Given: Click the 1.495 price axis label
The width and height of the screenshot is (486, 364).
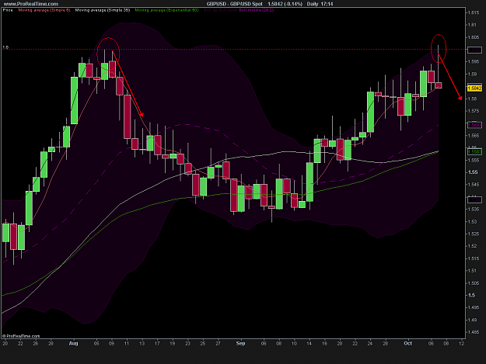Looking at the screenshot, I should [474, 307].
